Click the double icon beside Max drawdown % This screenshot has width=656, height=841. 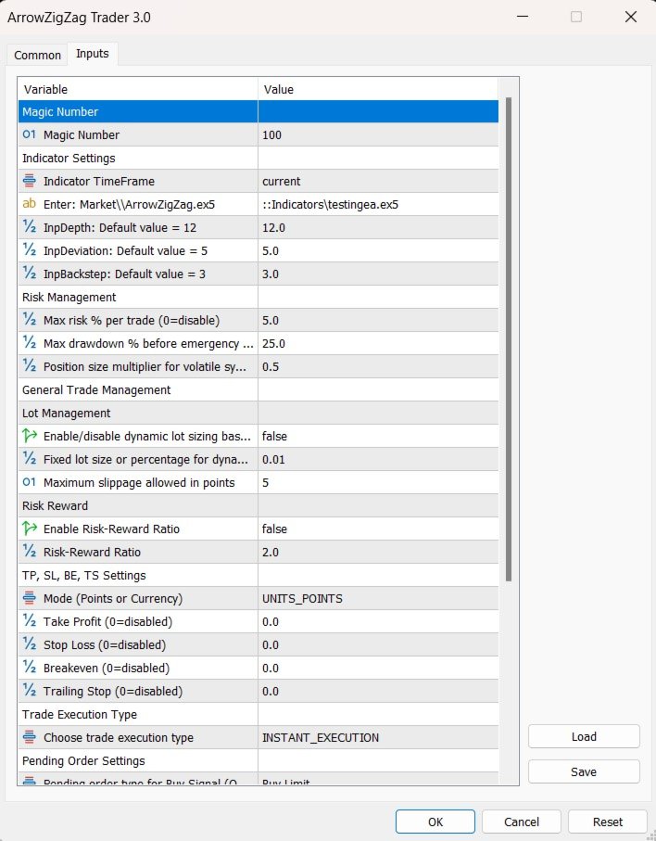click(29, 343)
